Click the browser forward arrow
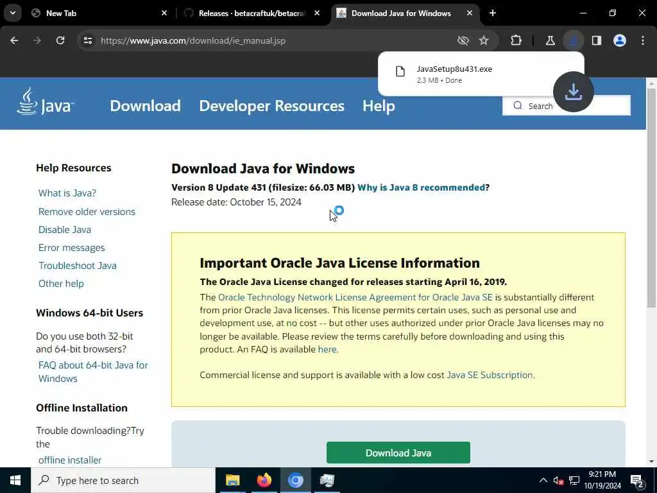 (x=37, y=40)
